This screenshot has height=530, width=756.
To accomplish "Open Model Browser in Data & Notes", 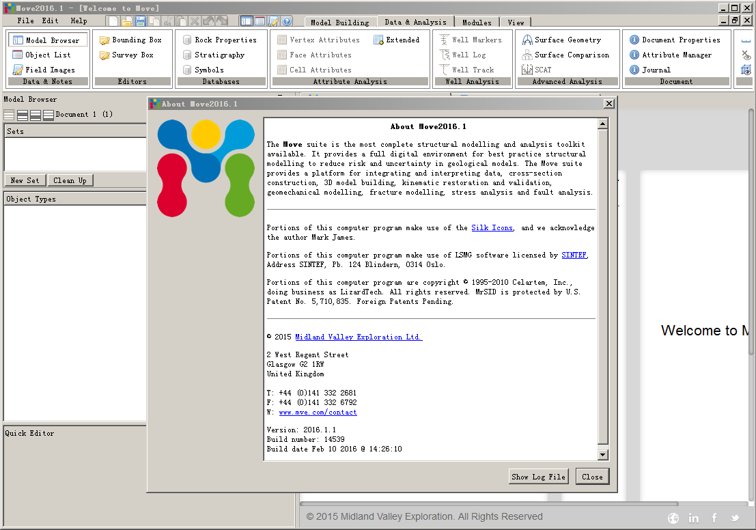I will (x=48, y=40).
